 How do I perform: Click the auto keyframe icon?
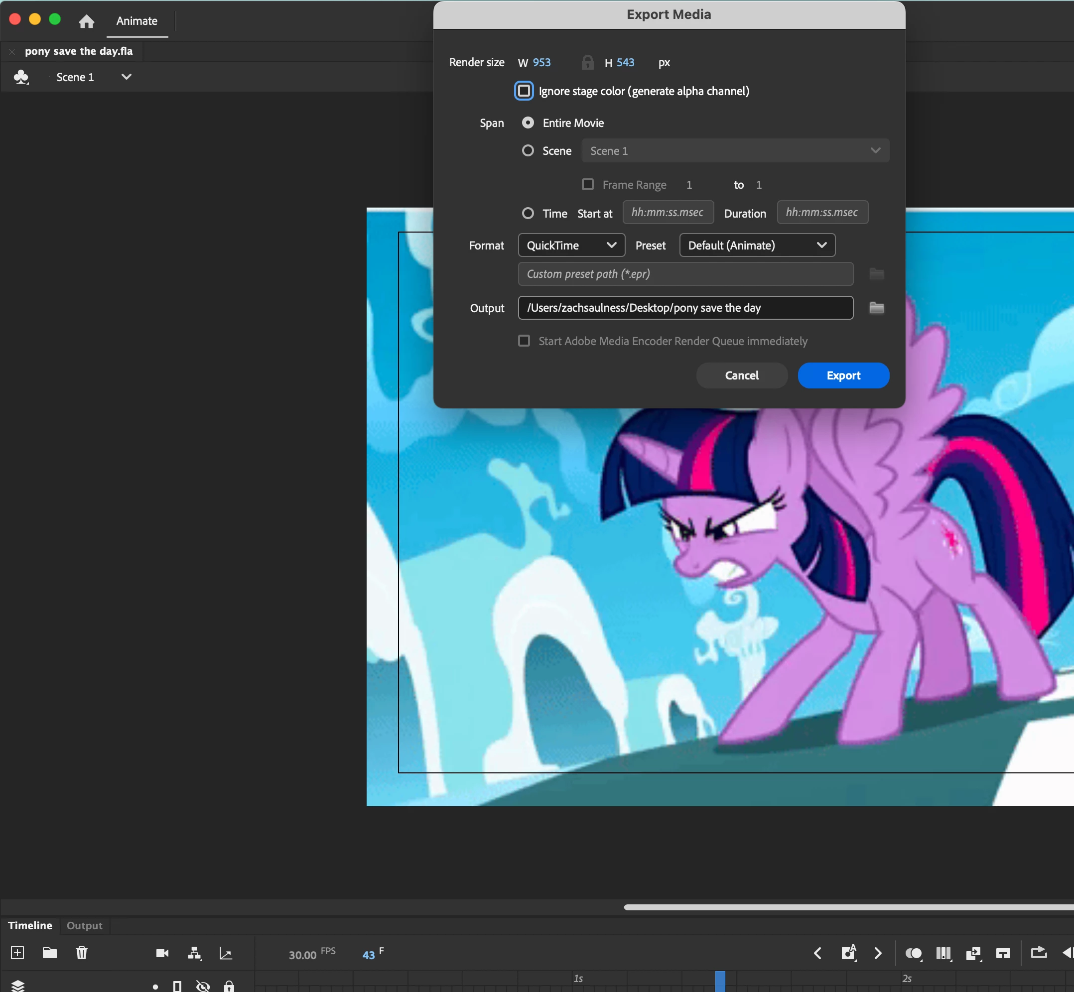(848, 952)
